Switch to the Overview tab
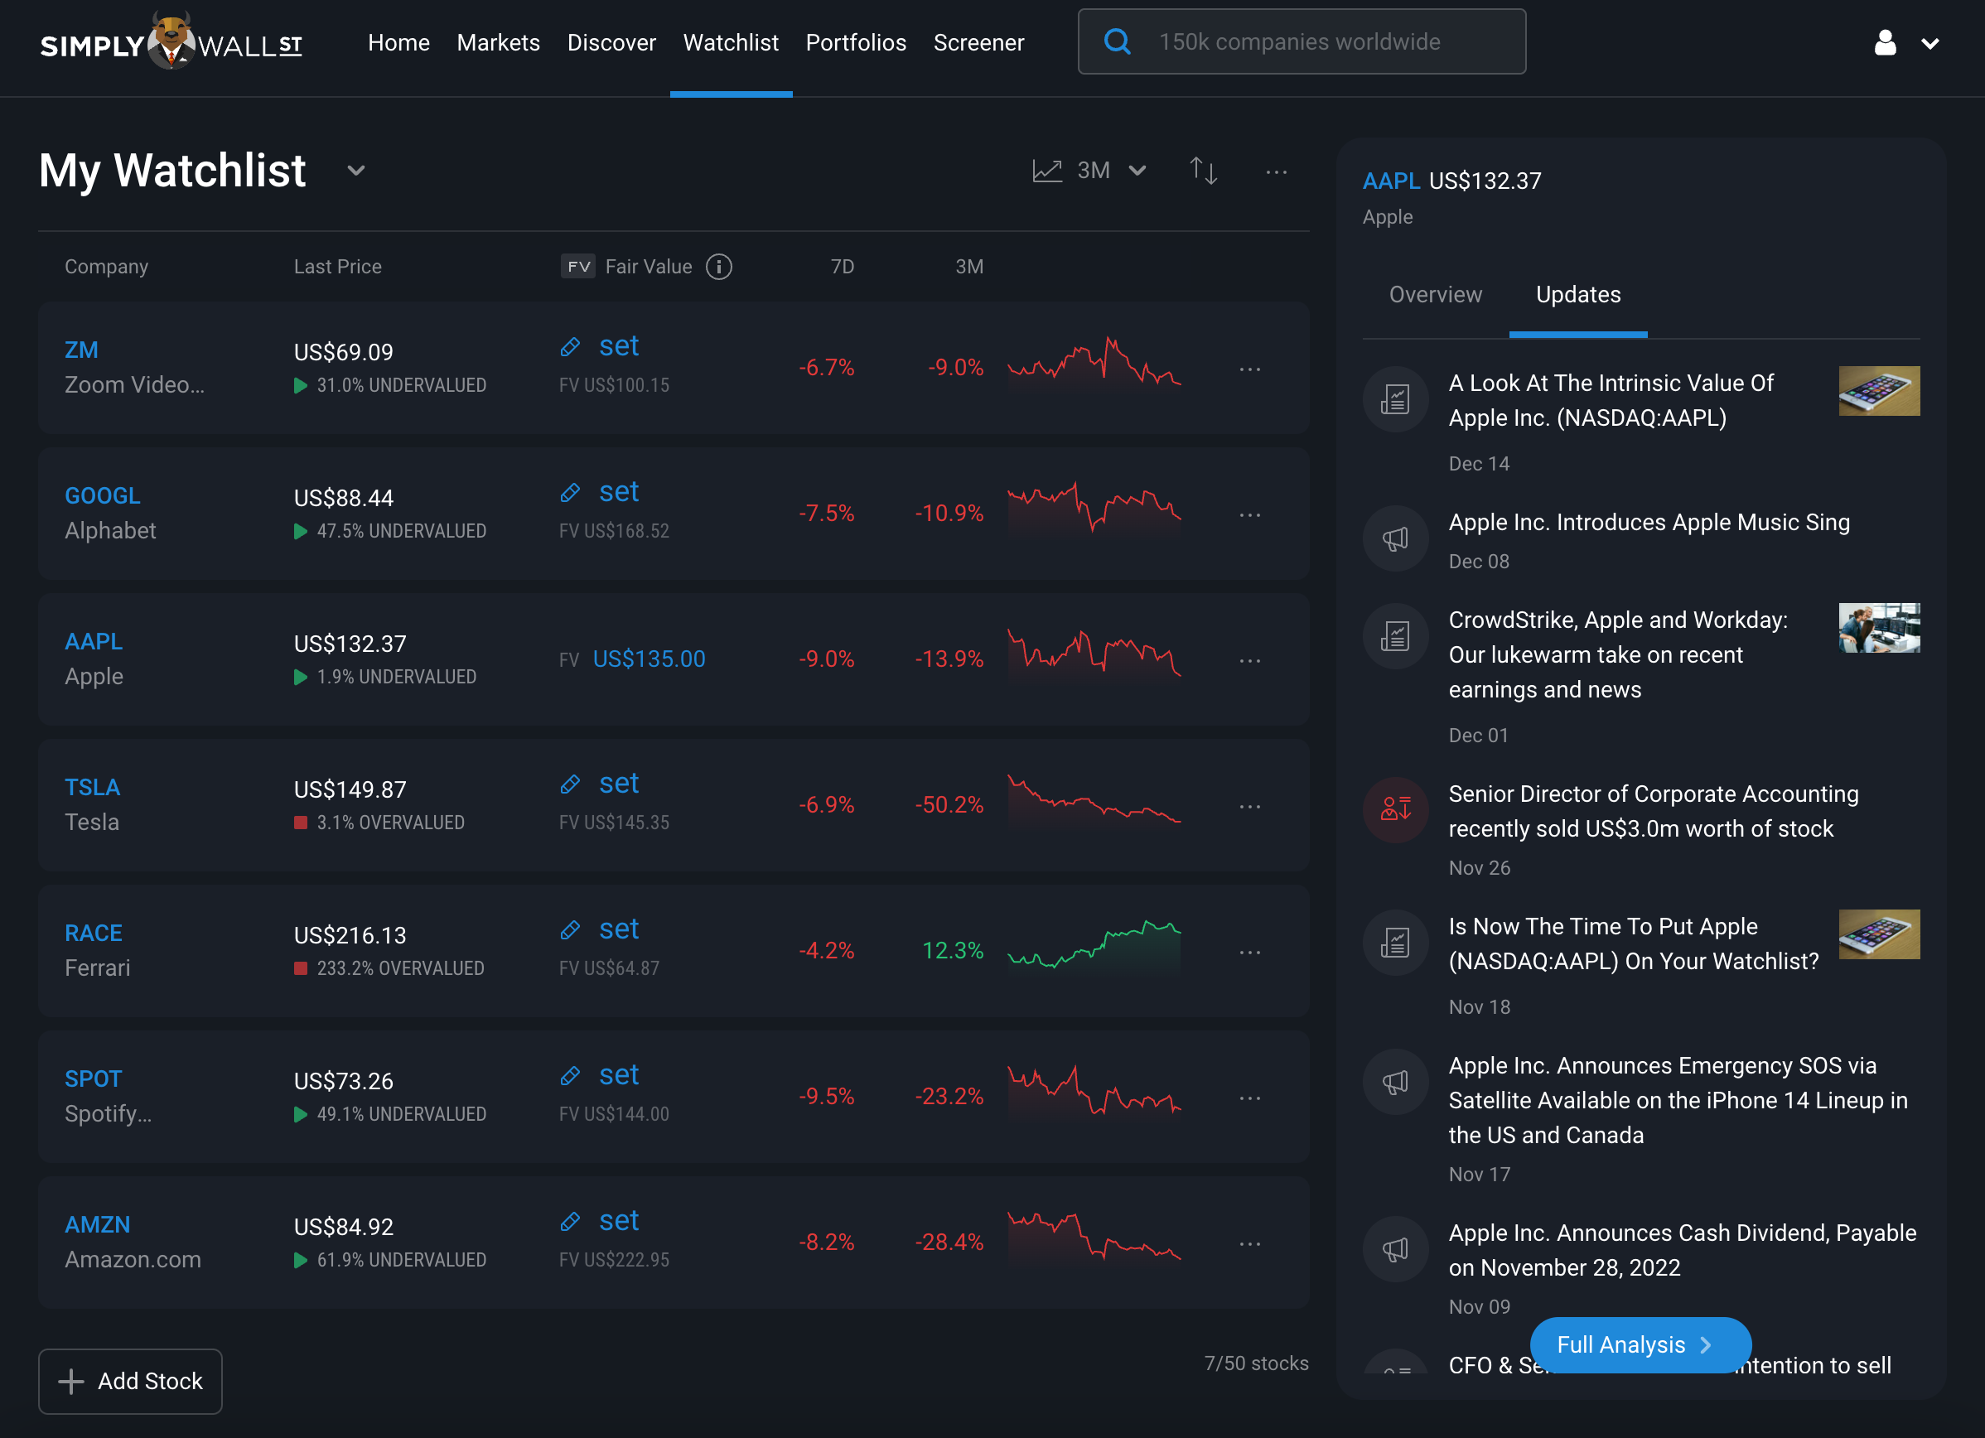The width and height of the screenshot is (1985, 1438). click(x=1436, y=295)
